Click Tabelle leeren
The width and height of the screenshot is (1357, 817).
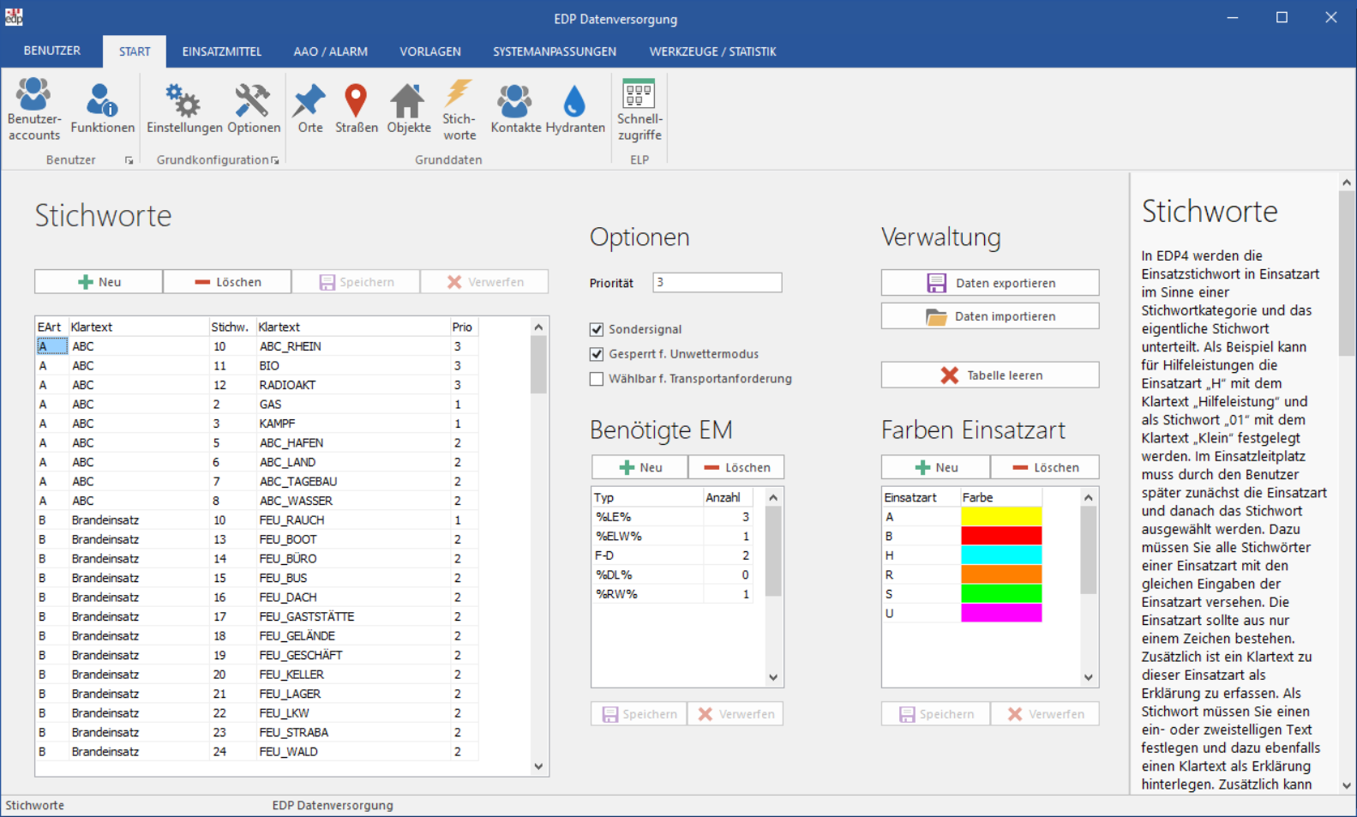tap(990, 375)
